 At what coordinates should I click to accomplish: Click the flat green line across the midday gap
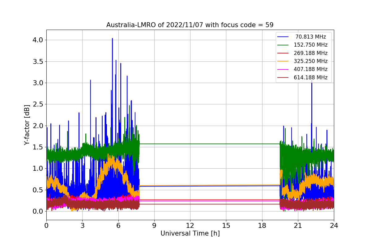pos(210,144)
